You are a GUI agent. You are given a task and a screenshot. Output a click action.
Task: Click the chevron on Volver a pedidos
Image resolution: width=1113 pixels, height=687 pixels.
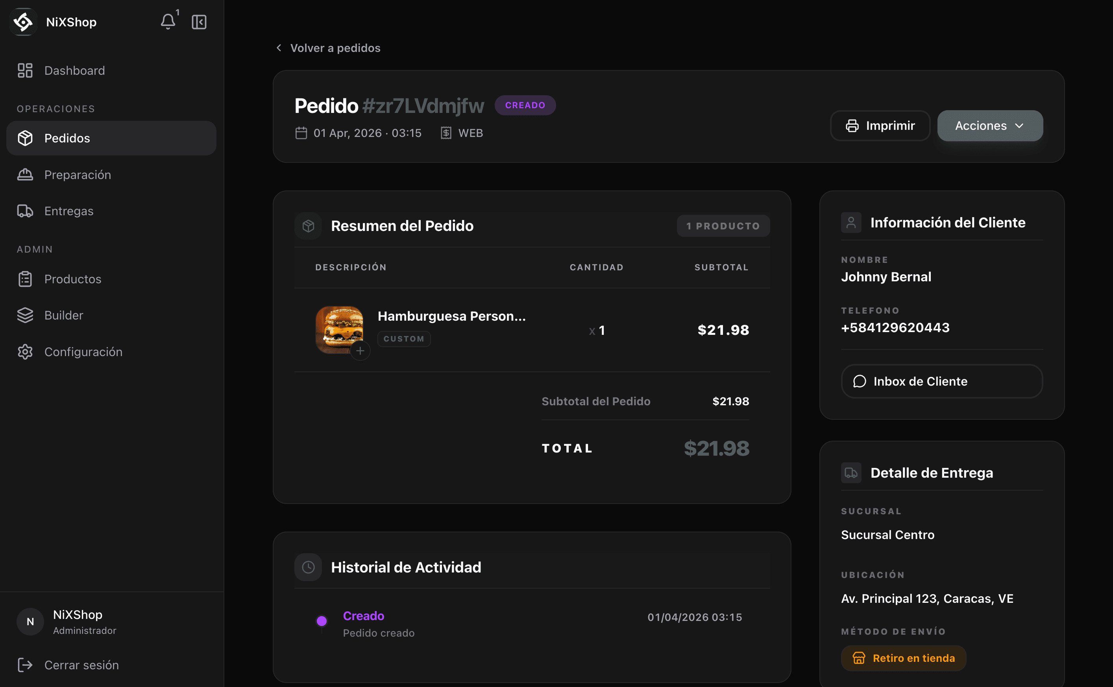[279, 48]
